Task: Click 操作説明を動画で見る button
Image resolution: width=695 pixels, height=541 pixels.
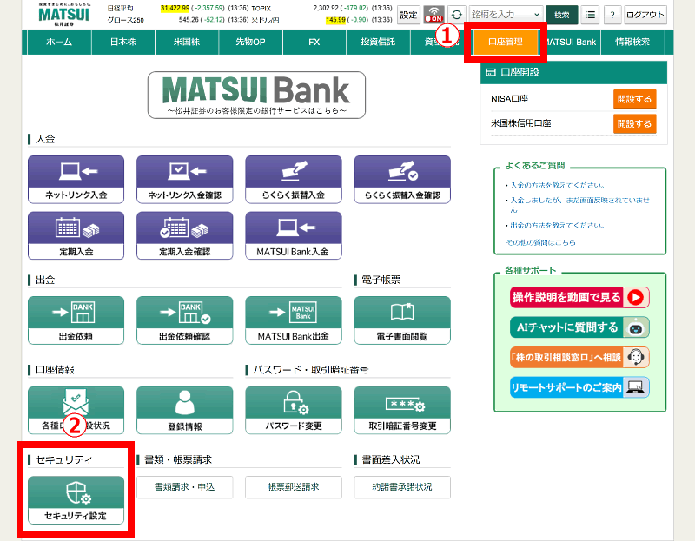Action: pyautogui.click(x=579, y=297)
